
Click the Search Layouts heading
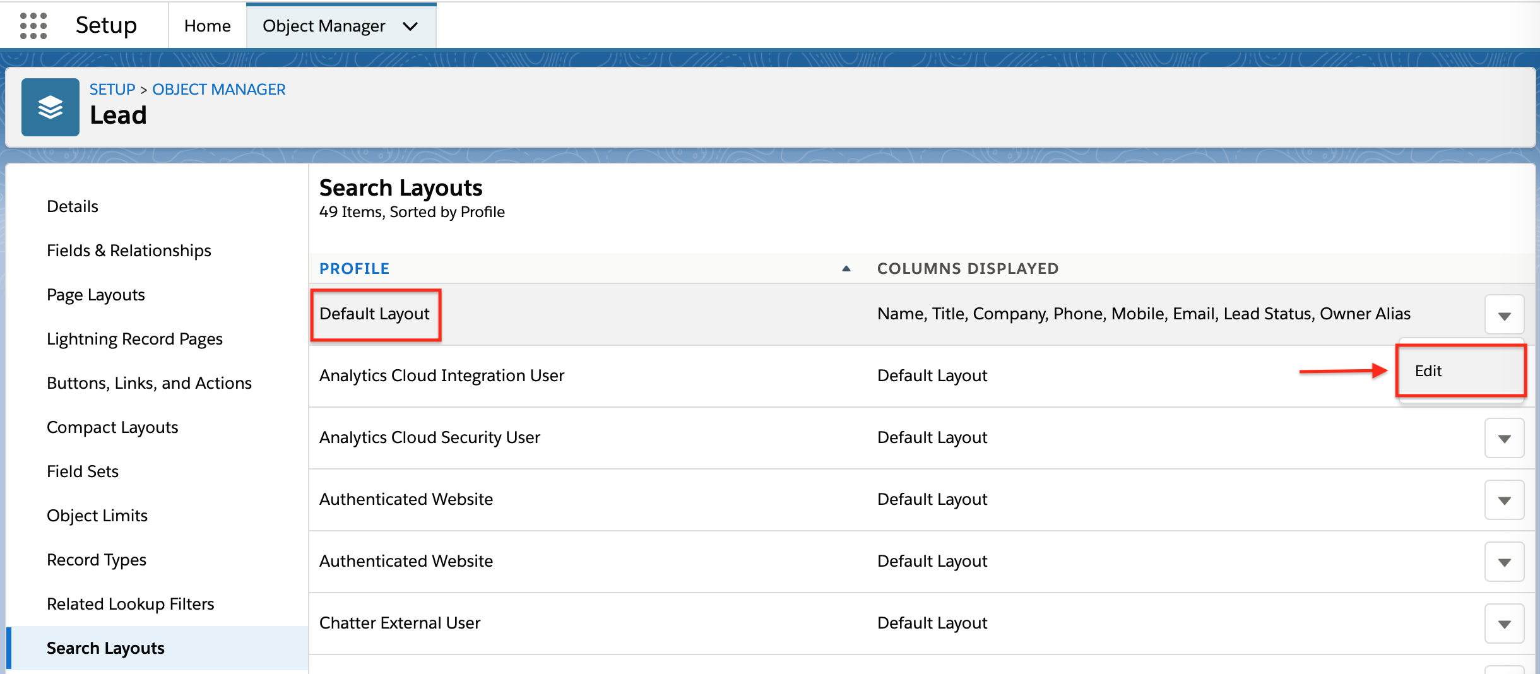click(401, 188)
